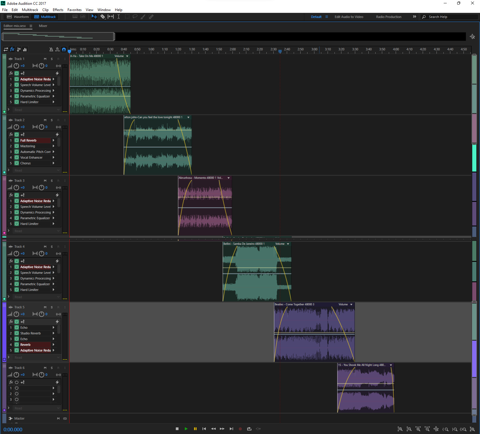Select the Razor tool in toolbar
The height and width of the screenshot is (434, 480).
click(x=103, y=17)
